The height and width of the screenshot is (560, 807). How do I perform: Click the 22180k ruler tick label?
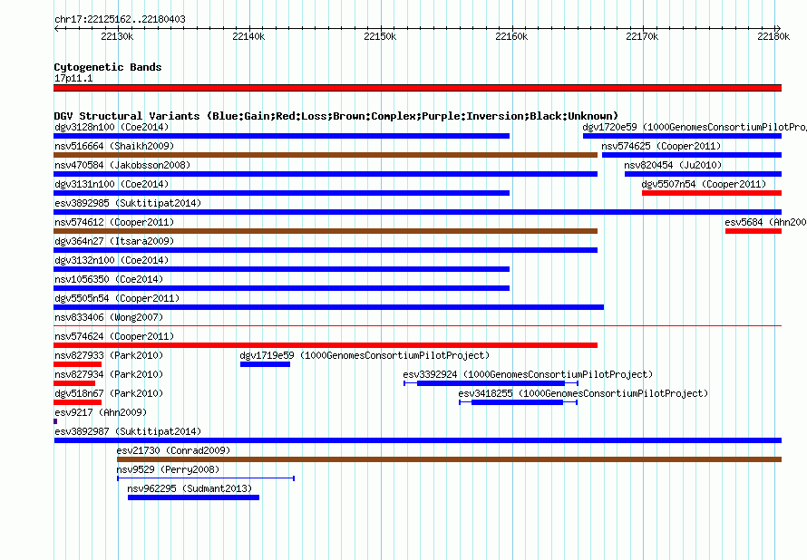(x=773, y=36)
